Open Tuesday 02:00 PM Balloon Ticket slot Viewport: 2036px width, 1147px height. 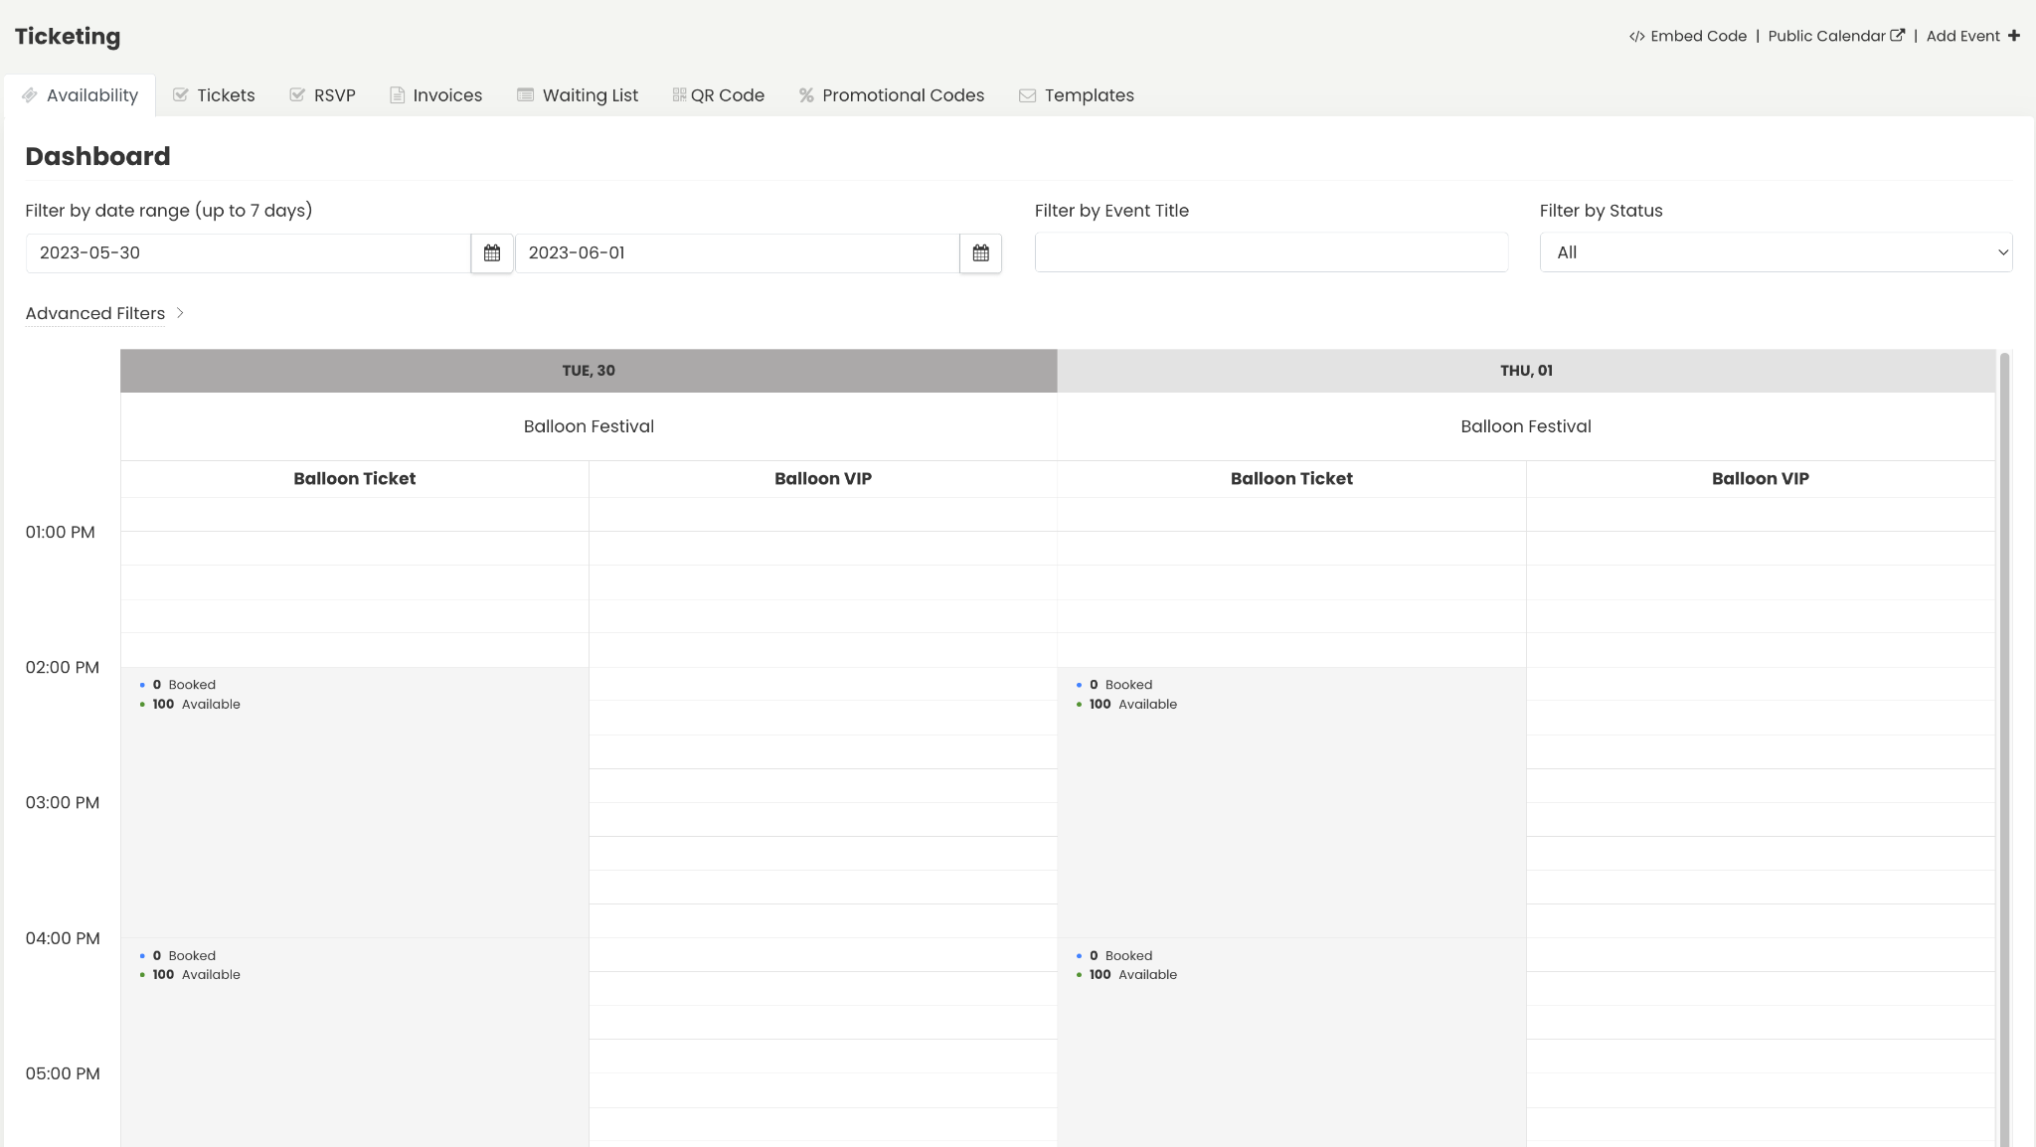355,802
